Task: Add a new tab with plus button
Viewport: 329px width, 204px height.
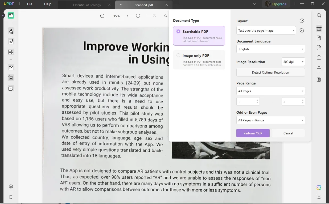Action: pos(178,5)
